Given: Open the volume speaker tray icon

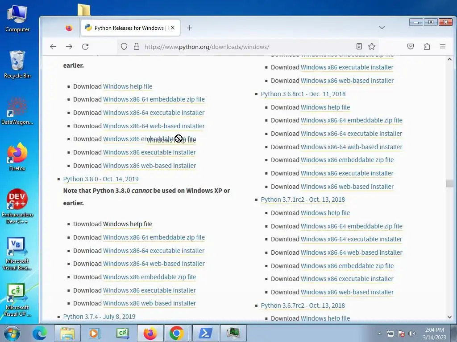Looking at the screenshot, I should (412, 334).
